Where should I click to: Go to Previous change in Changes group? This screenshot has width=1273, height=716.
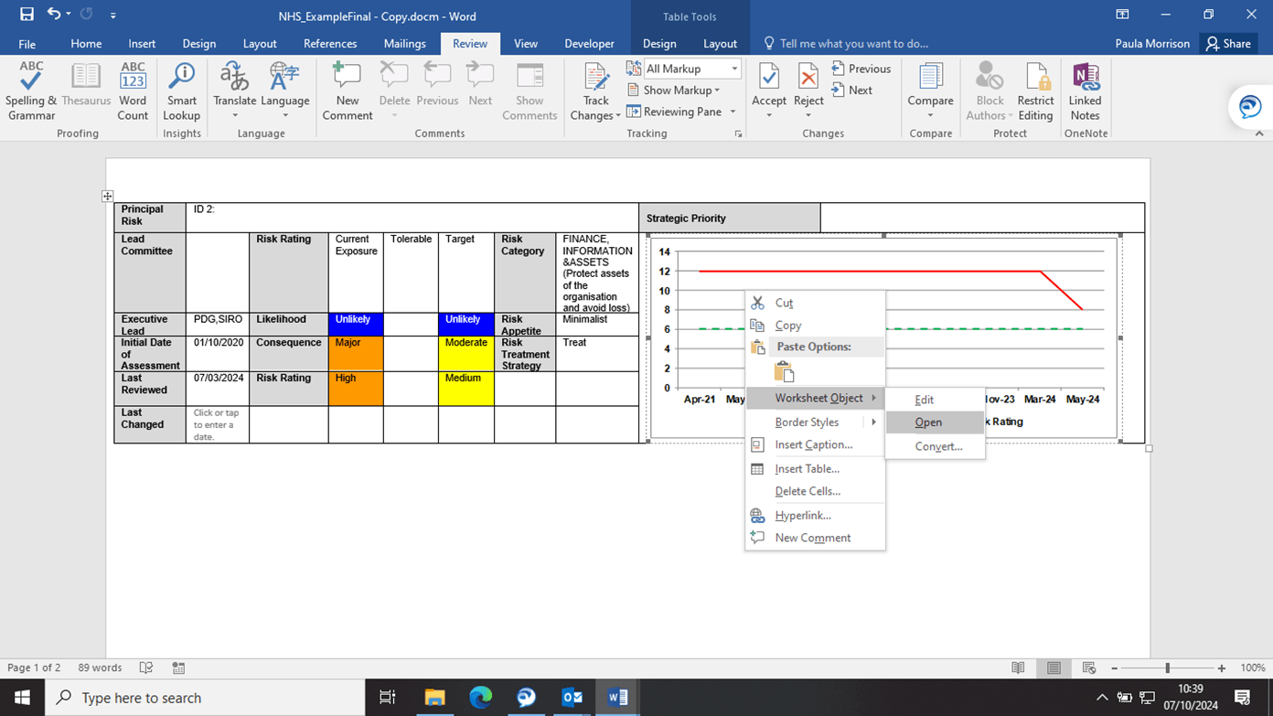coord(861,69)
